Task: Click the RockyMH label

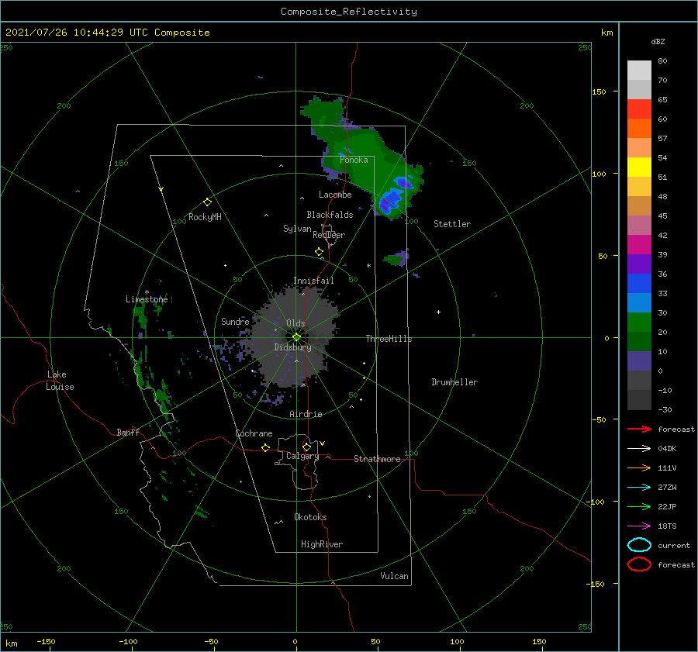Action: 205,217
